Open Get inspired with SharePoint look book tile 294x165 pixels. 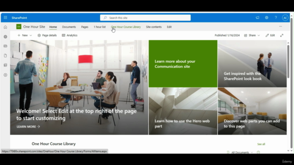pos(252,64)
